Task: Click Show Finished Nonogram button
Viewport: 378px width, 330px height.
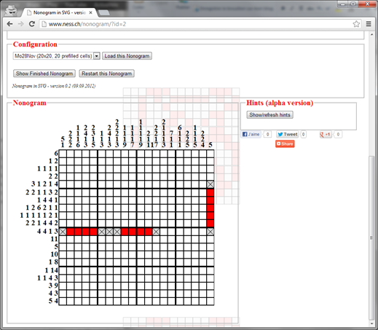Action: [44, 74]
